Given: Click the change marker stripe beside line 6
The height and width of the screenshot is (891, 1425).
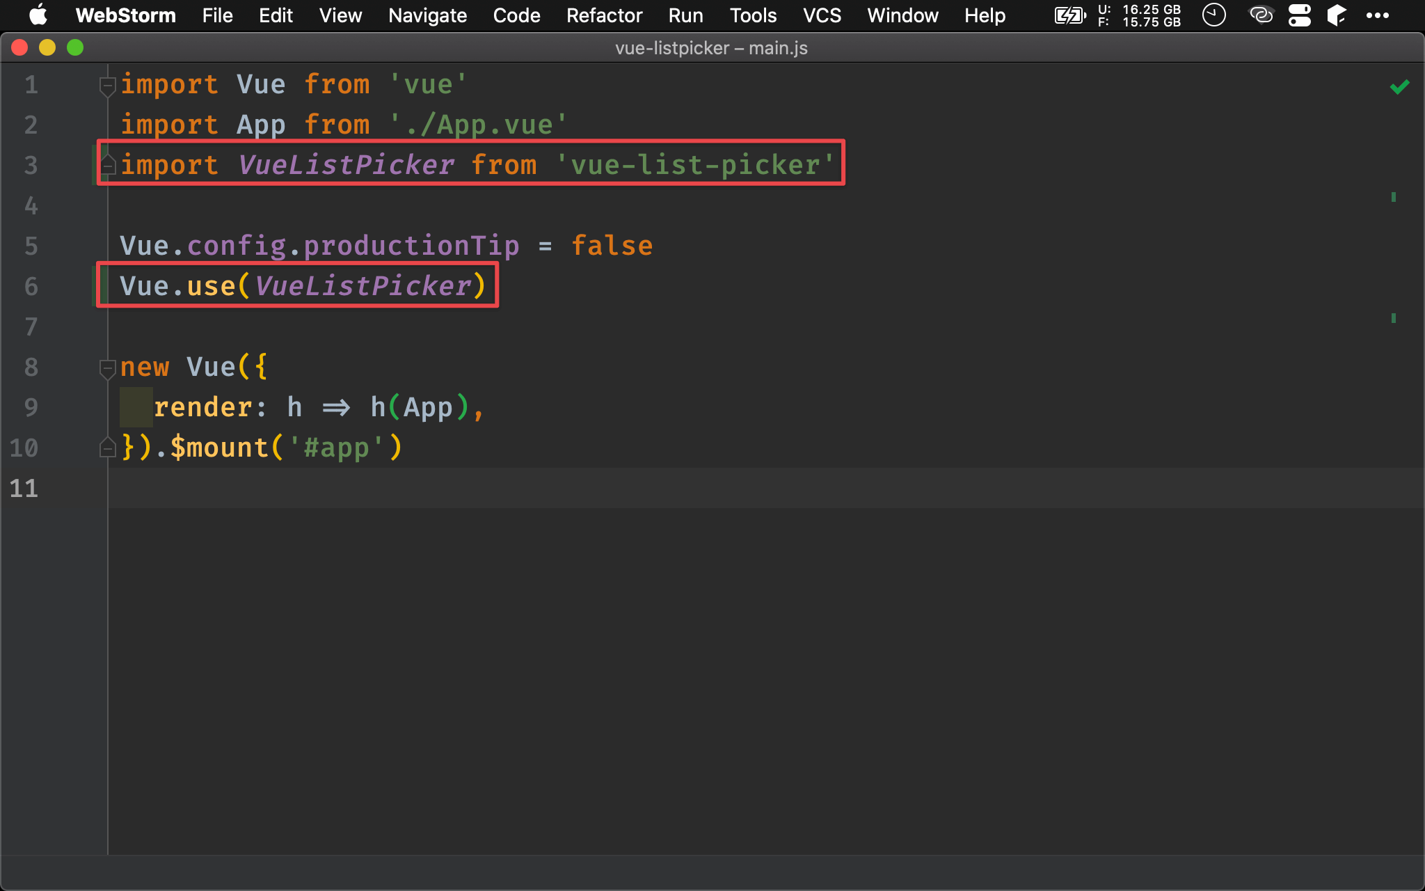Looking at the screenshot, I should pos(94,285).
